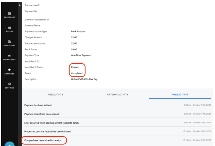
Task: Click 'Payment has been initiated.' row
Action: [x=118, y=105]
